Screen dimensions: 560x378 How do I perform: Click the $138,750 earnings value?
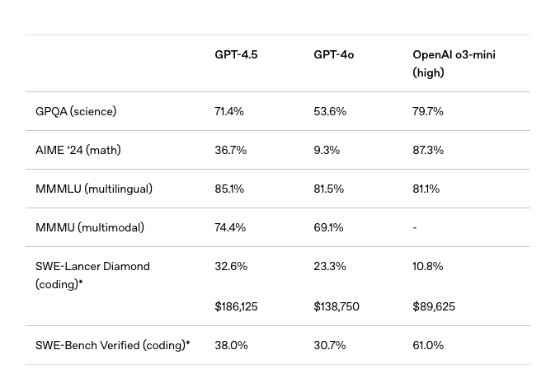point(336,306)
